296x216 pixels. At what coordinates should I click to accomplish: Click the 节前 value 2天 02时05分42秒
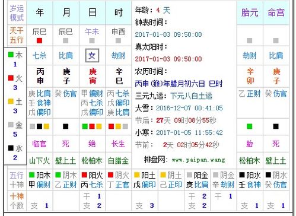point(191,145)
